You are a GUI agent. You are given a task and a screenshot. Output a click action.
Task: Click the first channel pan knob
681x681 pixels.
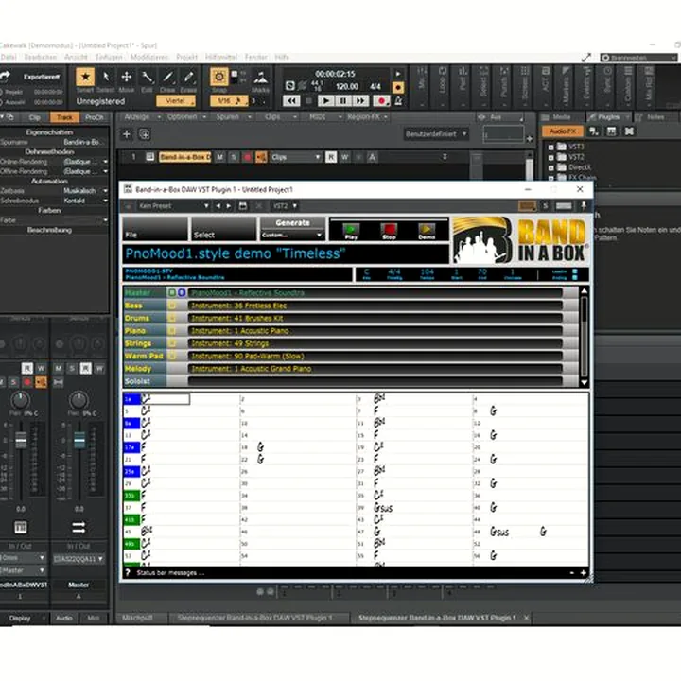[20, 399]
